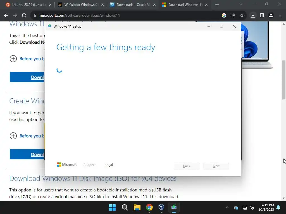Switch to the Ubuntu 23.04 tab
The height and width of the screenshot is (214, 286).
pos(29,5)
